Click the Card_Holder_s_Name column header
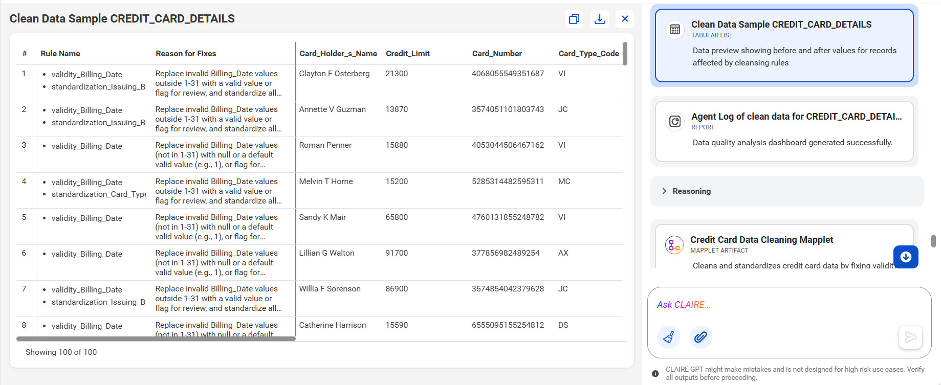This screenshot has height=385, width=941. pos(338,54)
